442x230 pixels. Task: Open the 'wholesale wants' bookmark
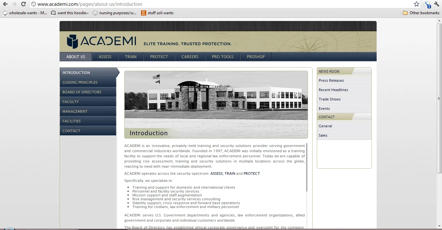(x=25, y=13)
